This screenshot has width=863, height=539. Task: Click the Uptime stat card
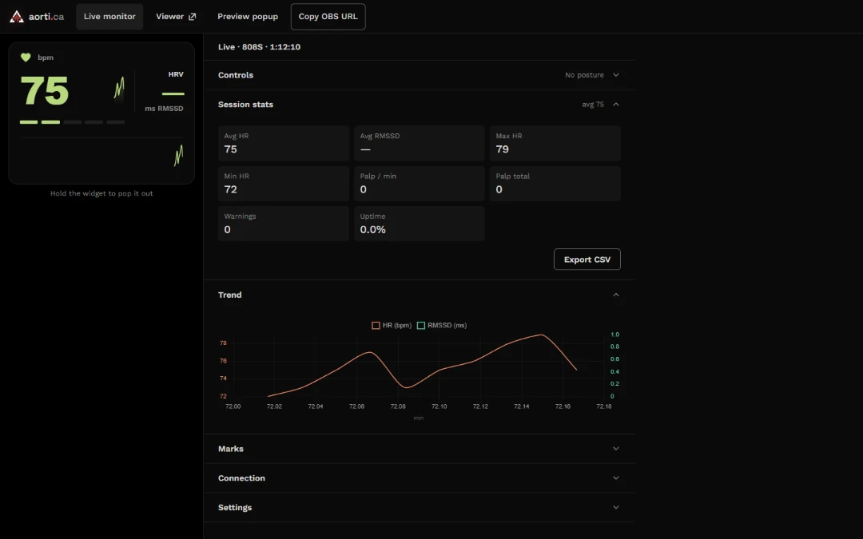[420, 224]
